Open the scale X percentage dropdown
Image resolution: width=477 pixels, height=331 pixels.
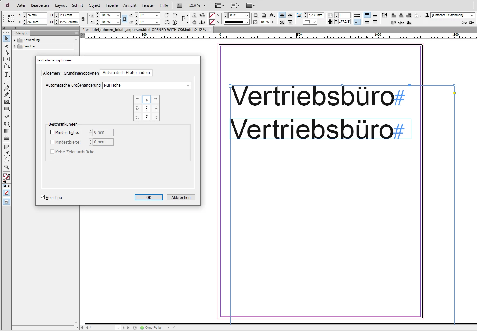118,15
